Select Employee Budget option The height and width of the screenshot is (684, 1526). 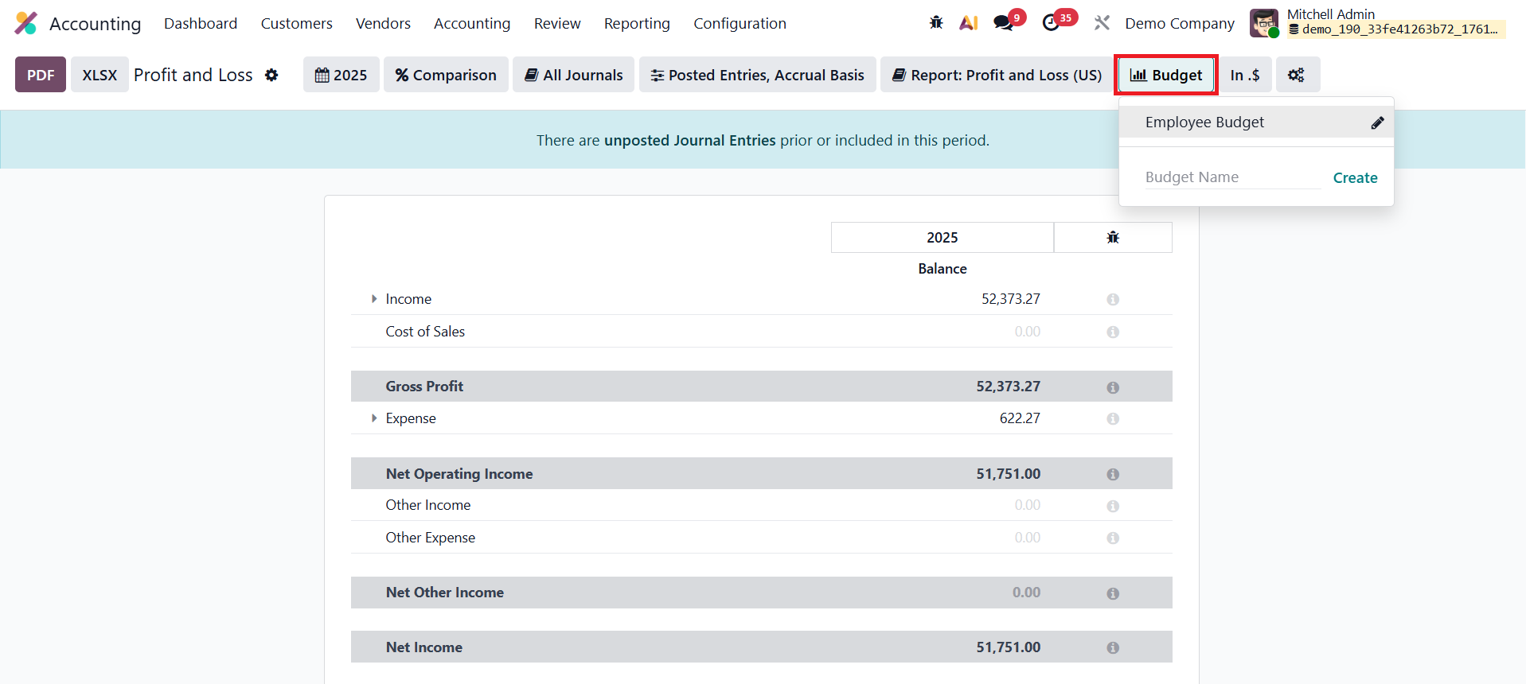(1204, 122)
